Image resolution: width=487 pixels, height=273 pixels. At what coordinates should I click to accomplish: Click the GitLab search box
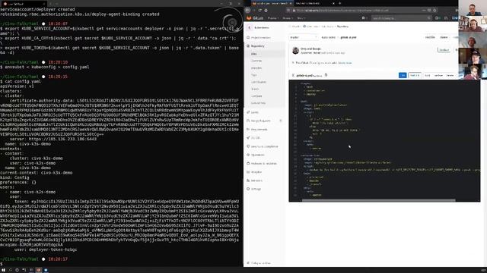[x=402, y=18]
